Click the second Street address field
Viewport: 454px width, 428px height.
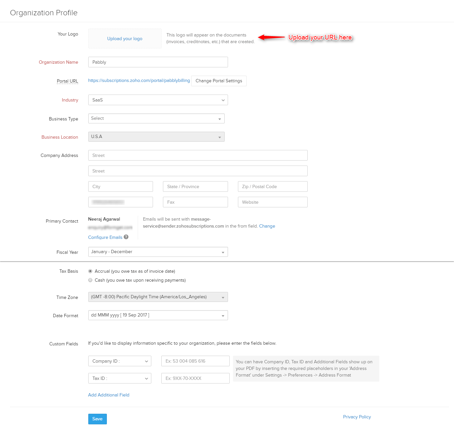pyautogui.click(x=198, y=171)
